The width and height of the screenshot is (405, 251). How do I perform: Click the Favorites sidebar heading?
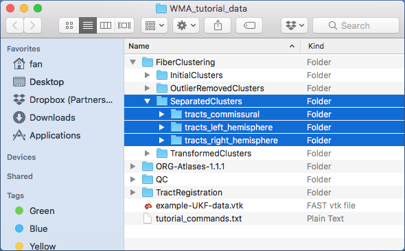(x=23, y=49)
